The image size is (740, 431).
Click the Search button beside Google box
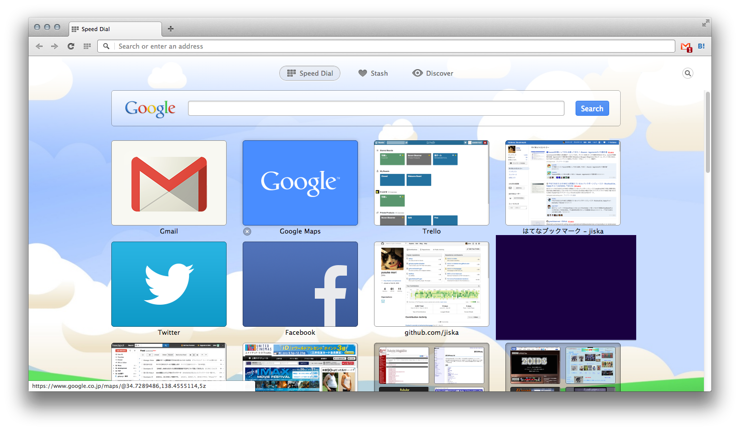592,108
